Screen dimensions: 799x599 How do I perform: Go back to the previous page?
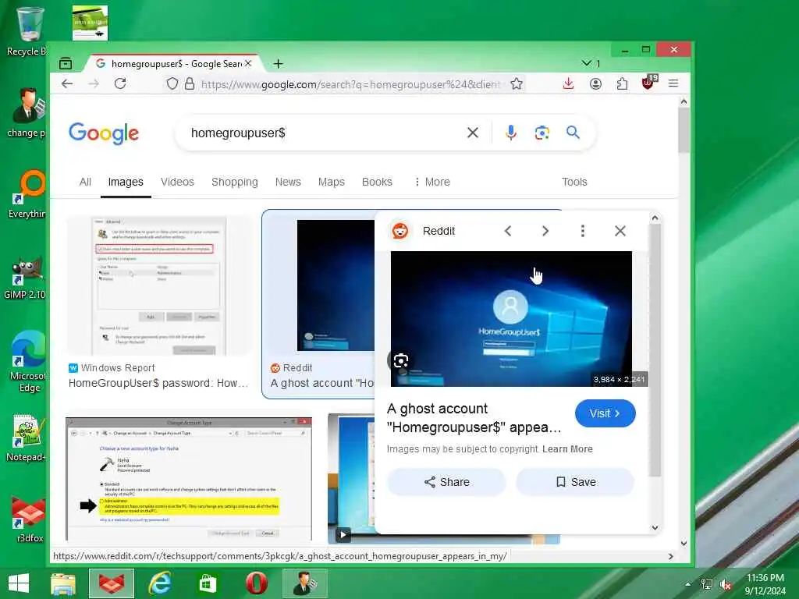(x=67, y=83)
